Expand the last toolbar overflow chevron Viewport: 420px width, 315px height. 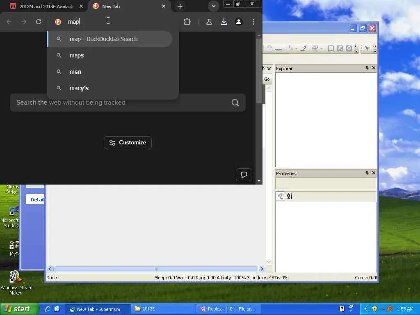[375, 49]
